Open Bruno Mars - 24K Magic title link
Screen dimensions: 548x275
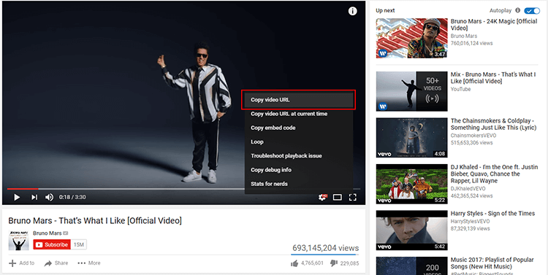[x=494, y=24]
